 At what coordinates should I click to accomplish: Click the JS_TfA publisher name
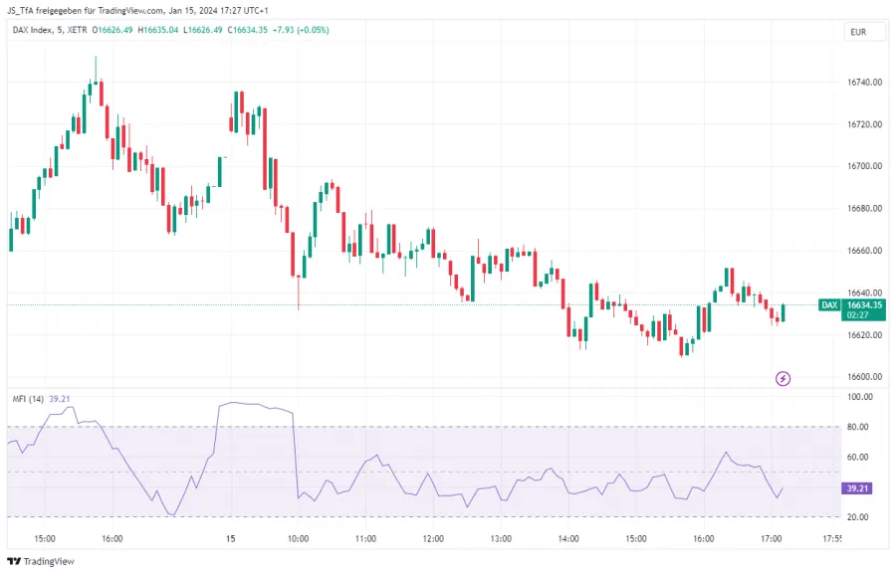coord(18,9)
